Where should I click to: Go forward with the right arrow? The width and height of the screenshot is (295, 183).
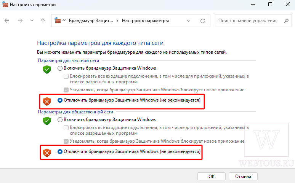click(x=20, y=21)
